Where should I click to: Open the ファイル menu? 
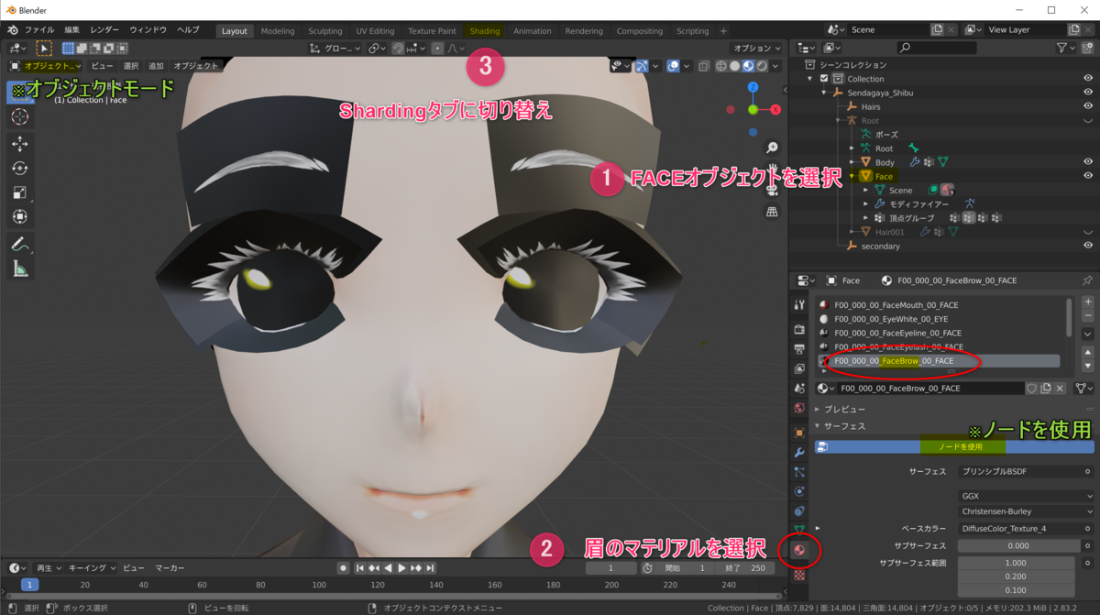pyautogui.click(x=39, y=30)
